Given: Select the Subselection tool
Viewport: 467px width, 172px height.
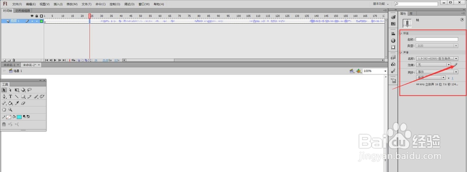Looking at the screenshot, I should (10, 90).
